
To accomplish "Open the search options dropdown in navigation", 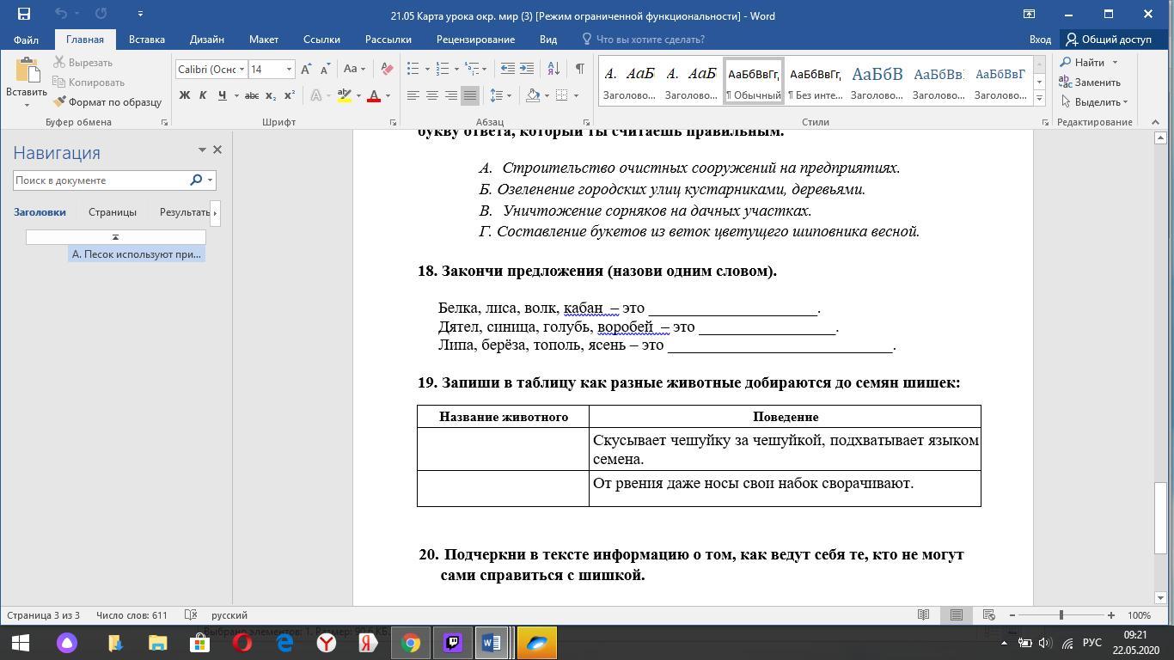I will pyautogui.click(x=210, y=180).
